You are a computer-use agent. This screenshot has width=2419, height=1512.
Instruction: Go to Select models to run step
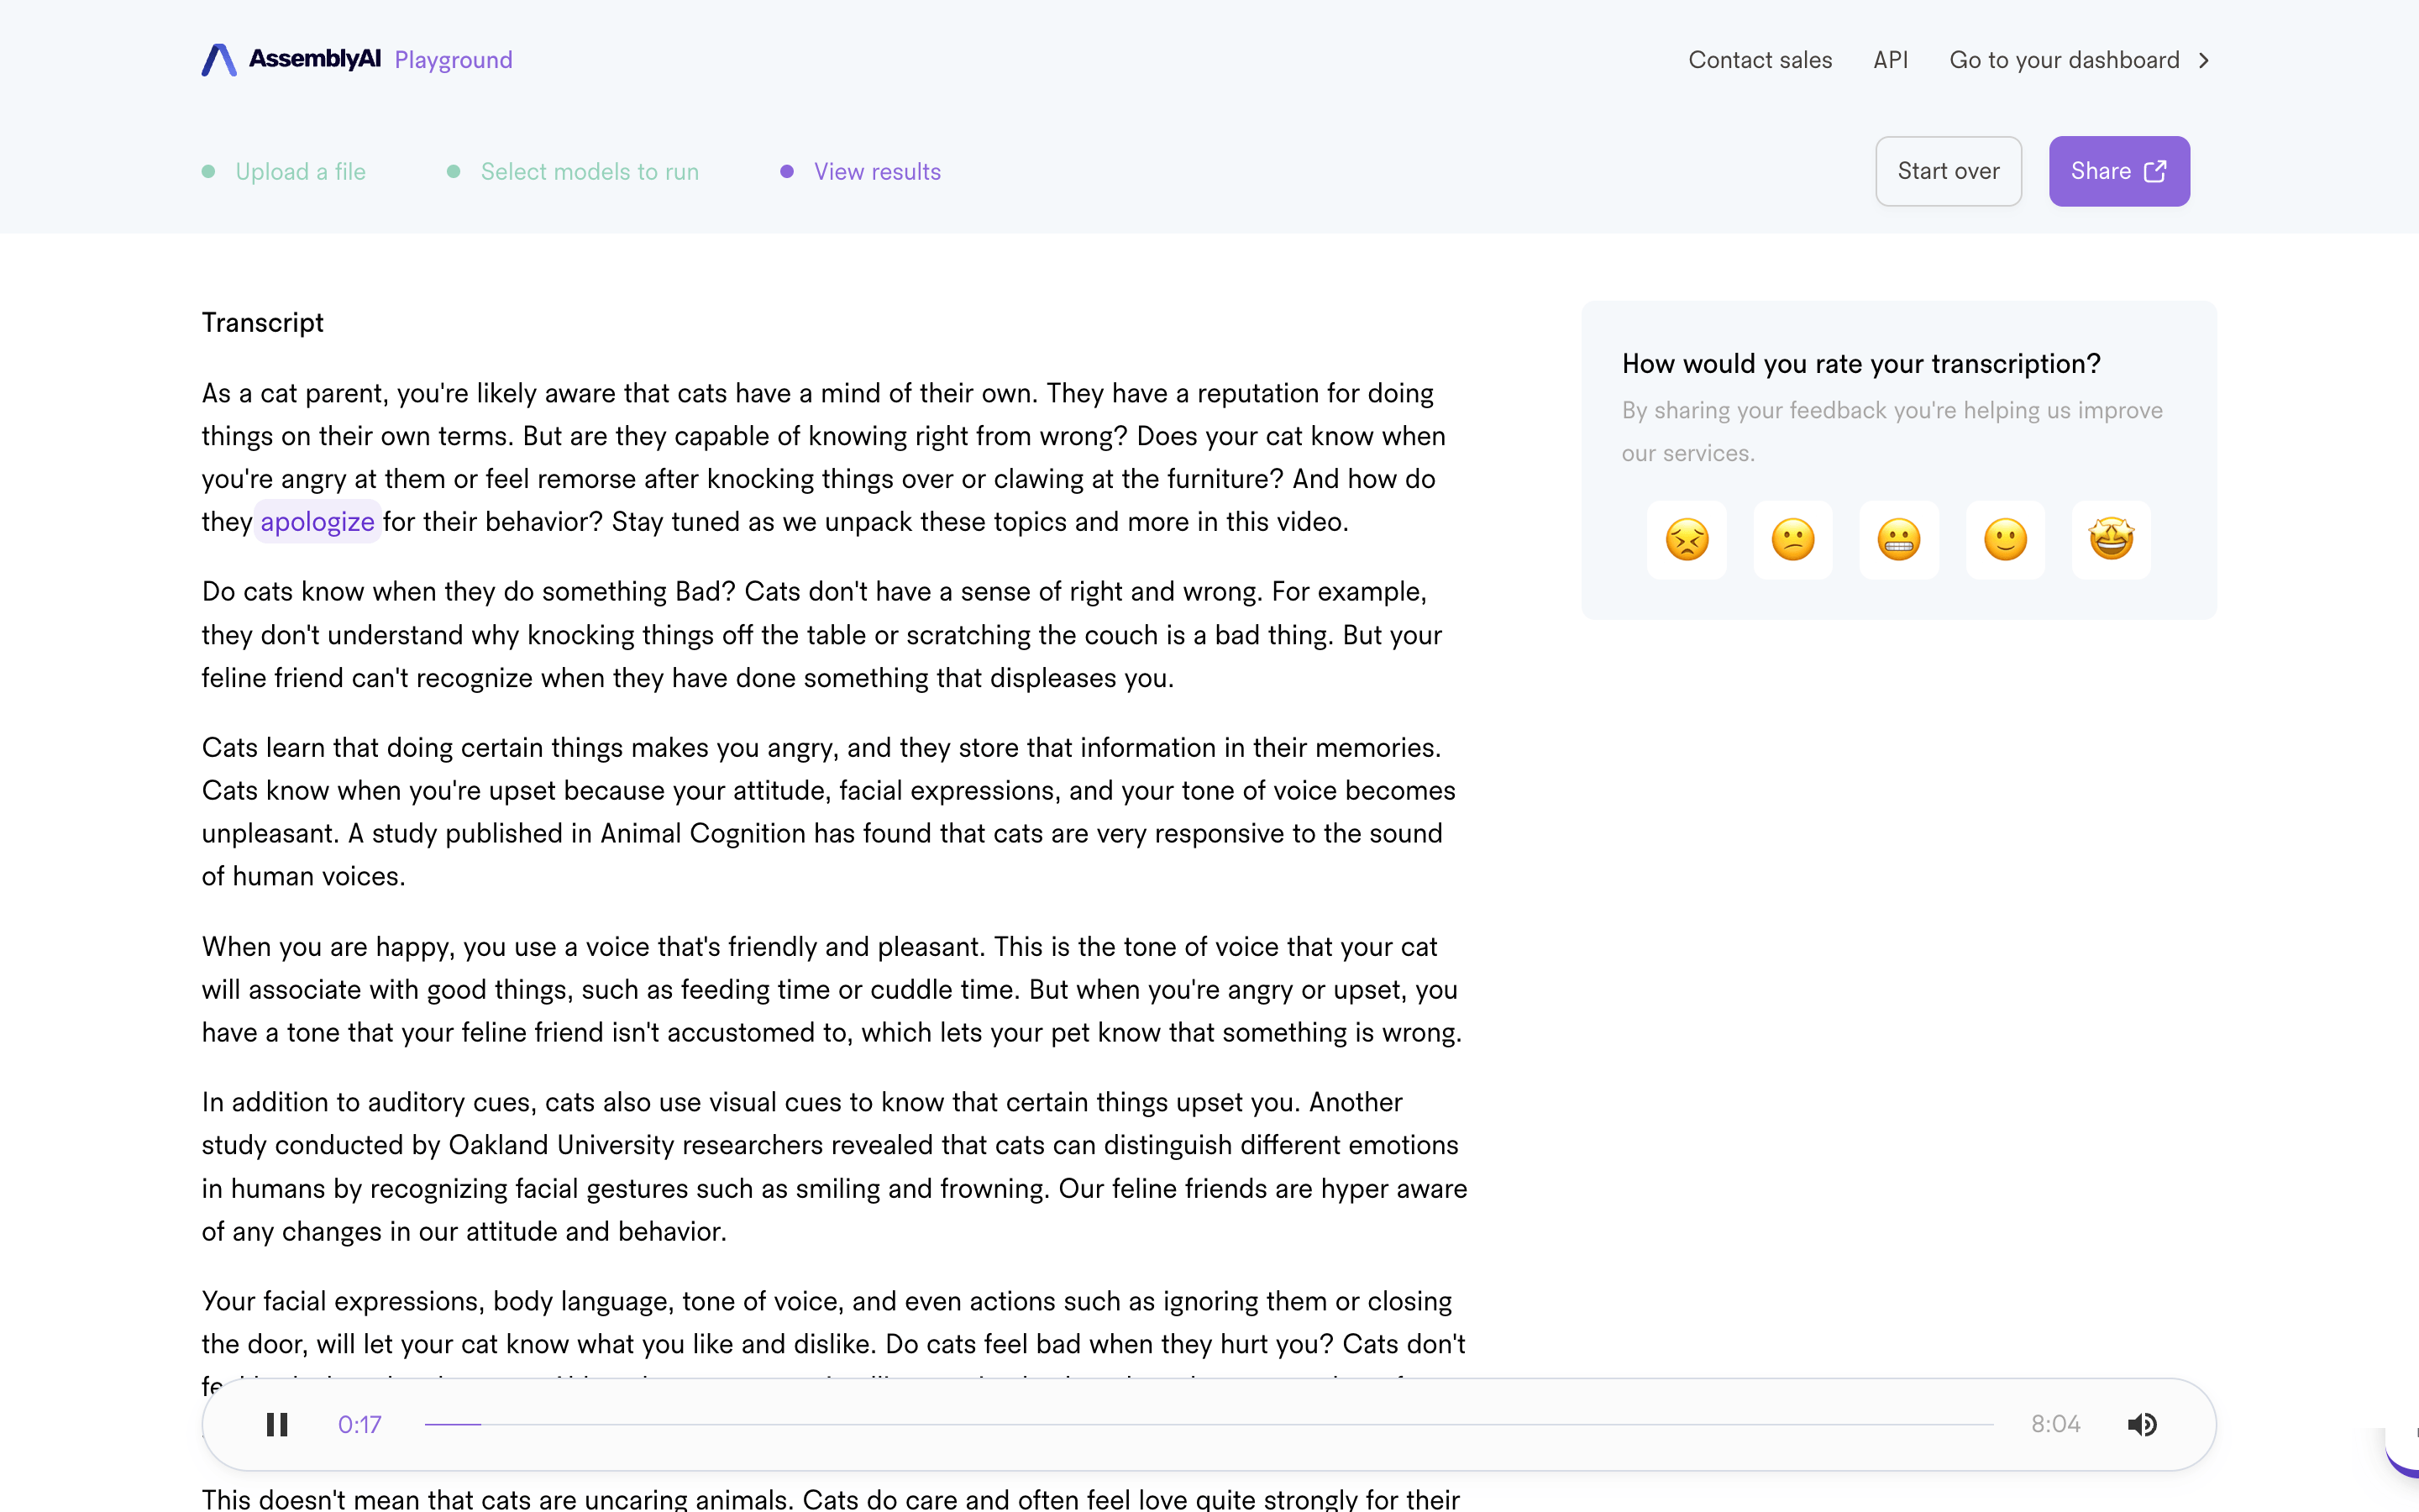click(589, 172)
